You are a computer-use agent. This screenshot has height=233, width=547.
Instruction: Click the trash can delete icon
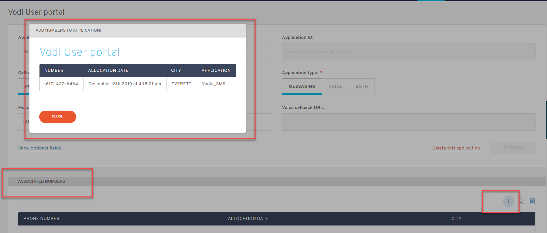(532, 201)
